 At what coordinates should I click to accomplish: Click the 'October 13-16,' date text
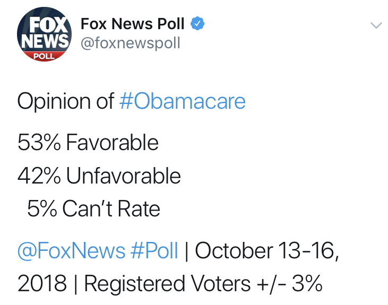pyautogui.click(x=267, y=251)
